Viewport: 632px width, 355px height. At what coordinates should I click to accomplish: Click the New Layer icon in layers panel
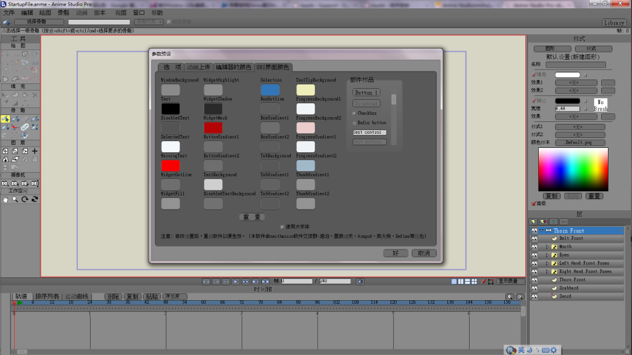533,222
